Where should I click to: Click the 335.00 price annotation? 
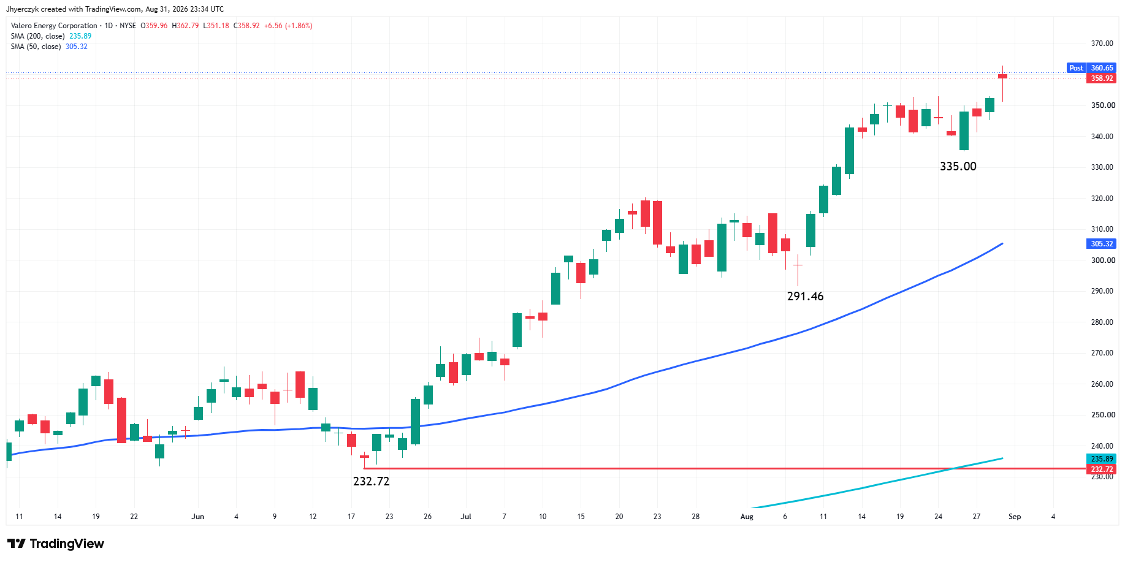958,167
